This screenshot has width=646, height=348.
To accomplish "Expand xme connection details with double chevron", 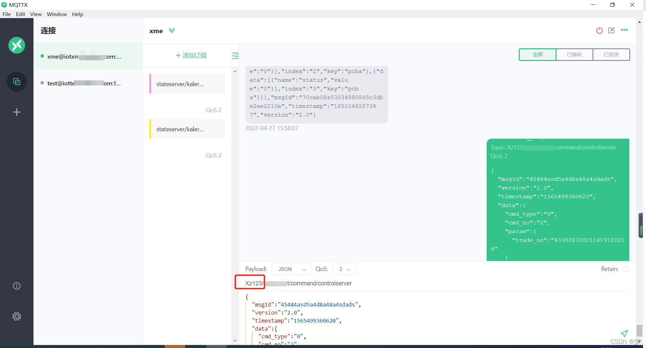I will click(172, 30).
